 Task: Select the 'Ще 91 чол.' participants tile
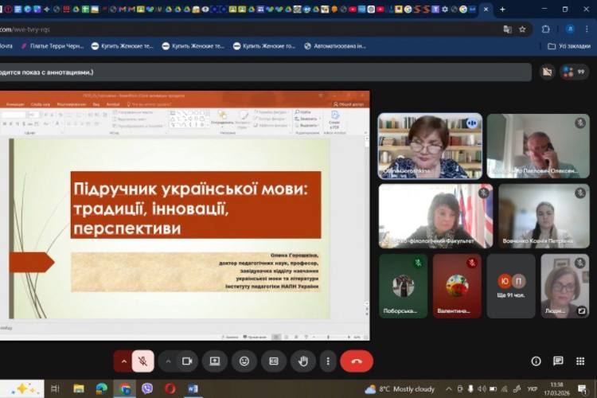click(511, 287)
